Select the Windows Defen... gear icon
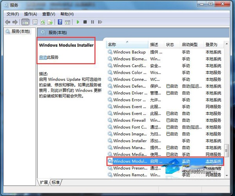The height and width of the screenshot is (196, 235). 110,86
